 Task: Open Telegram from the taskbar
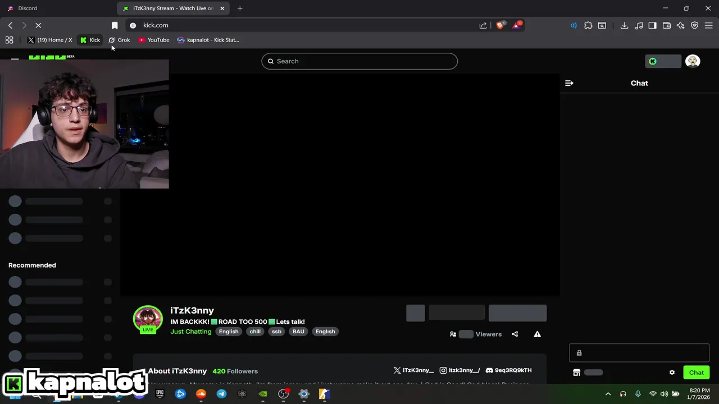click(221, 394)
